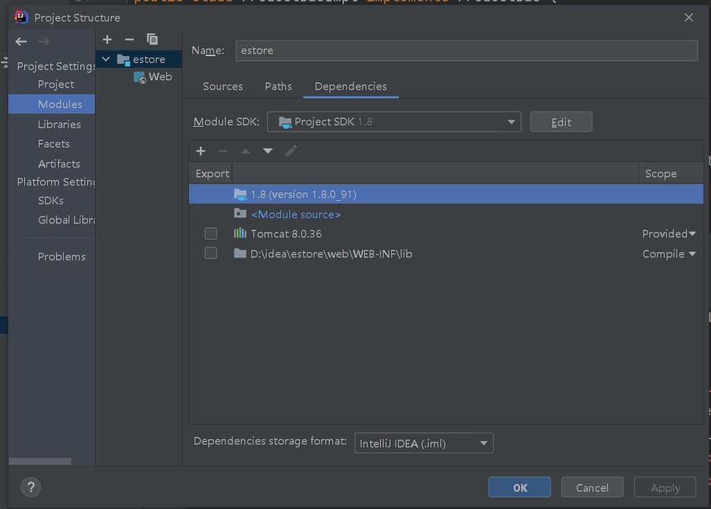The width and height of the screenshot is (711, 509).
Task: Click the WEB-INF\lib folder icon
Action: [240, 253]
